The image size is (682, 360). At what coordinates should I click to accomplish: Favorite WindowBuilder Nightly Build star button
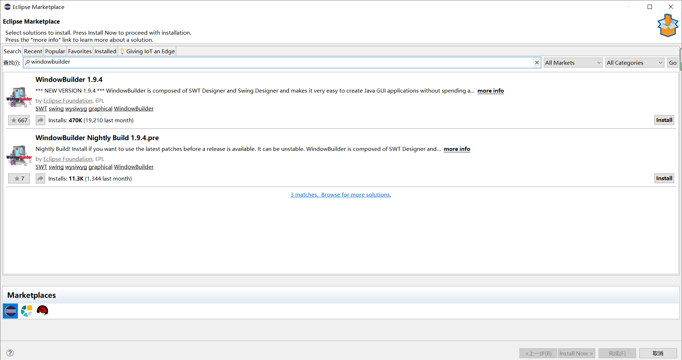pos(19,178)
